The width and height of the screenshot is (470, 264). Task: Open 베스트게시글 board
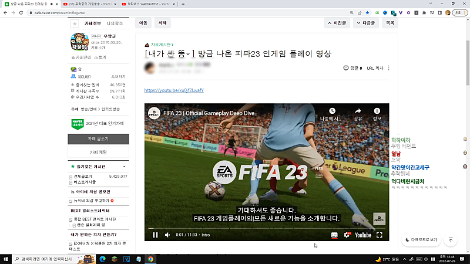[85, 182]
